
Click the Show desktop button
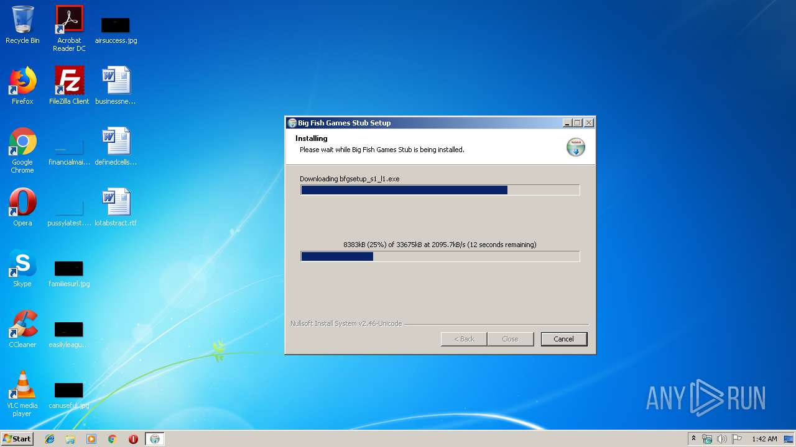[x=789, y=439]
